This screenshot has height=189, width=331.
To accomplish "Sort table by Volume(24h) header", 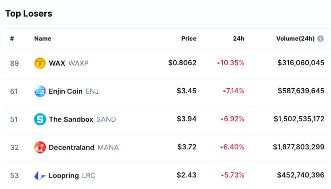I will coord(295,39).
